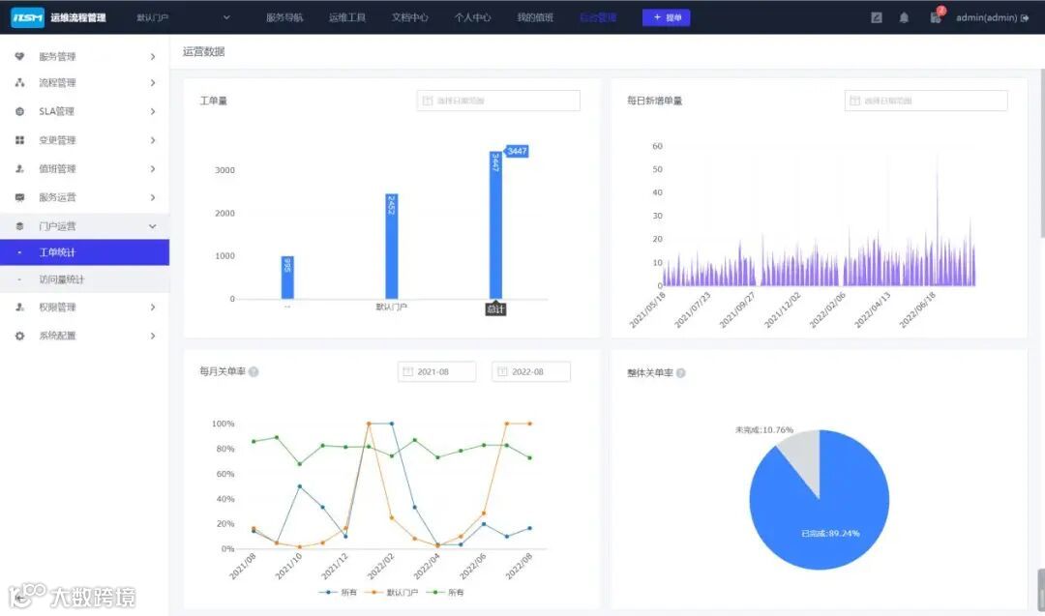The width and height of the screenshot is (1045, 616).
Task: Expand the 服务管理 chevron
Action: pyautogui.click(x=153, y=57)
